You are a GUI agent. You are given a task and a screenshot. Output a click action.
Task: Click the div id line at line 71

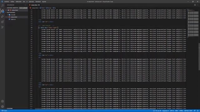coord(46,22)
